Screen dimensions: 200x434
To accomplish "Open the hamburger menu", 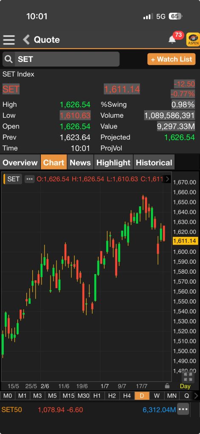I will (x=9, y=40).
